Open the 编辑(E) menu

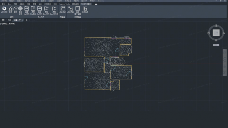[x=12, y=1]
